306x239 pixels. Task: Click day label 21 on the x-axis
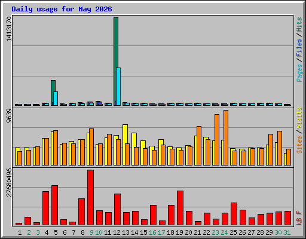(197, 232)
